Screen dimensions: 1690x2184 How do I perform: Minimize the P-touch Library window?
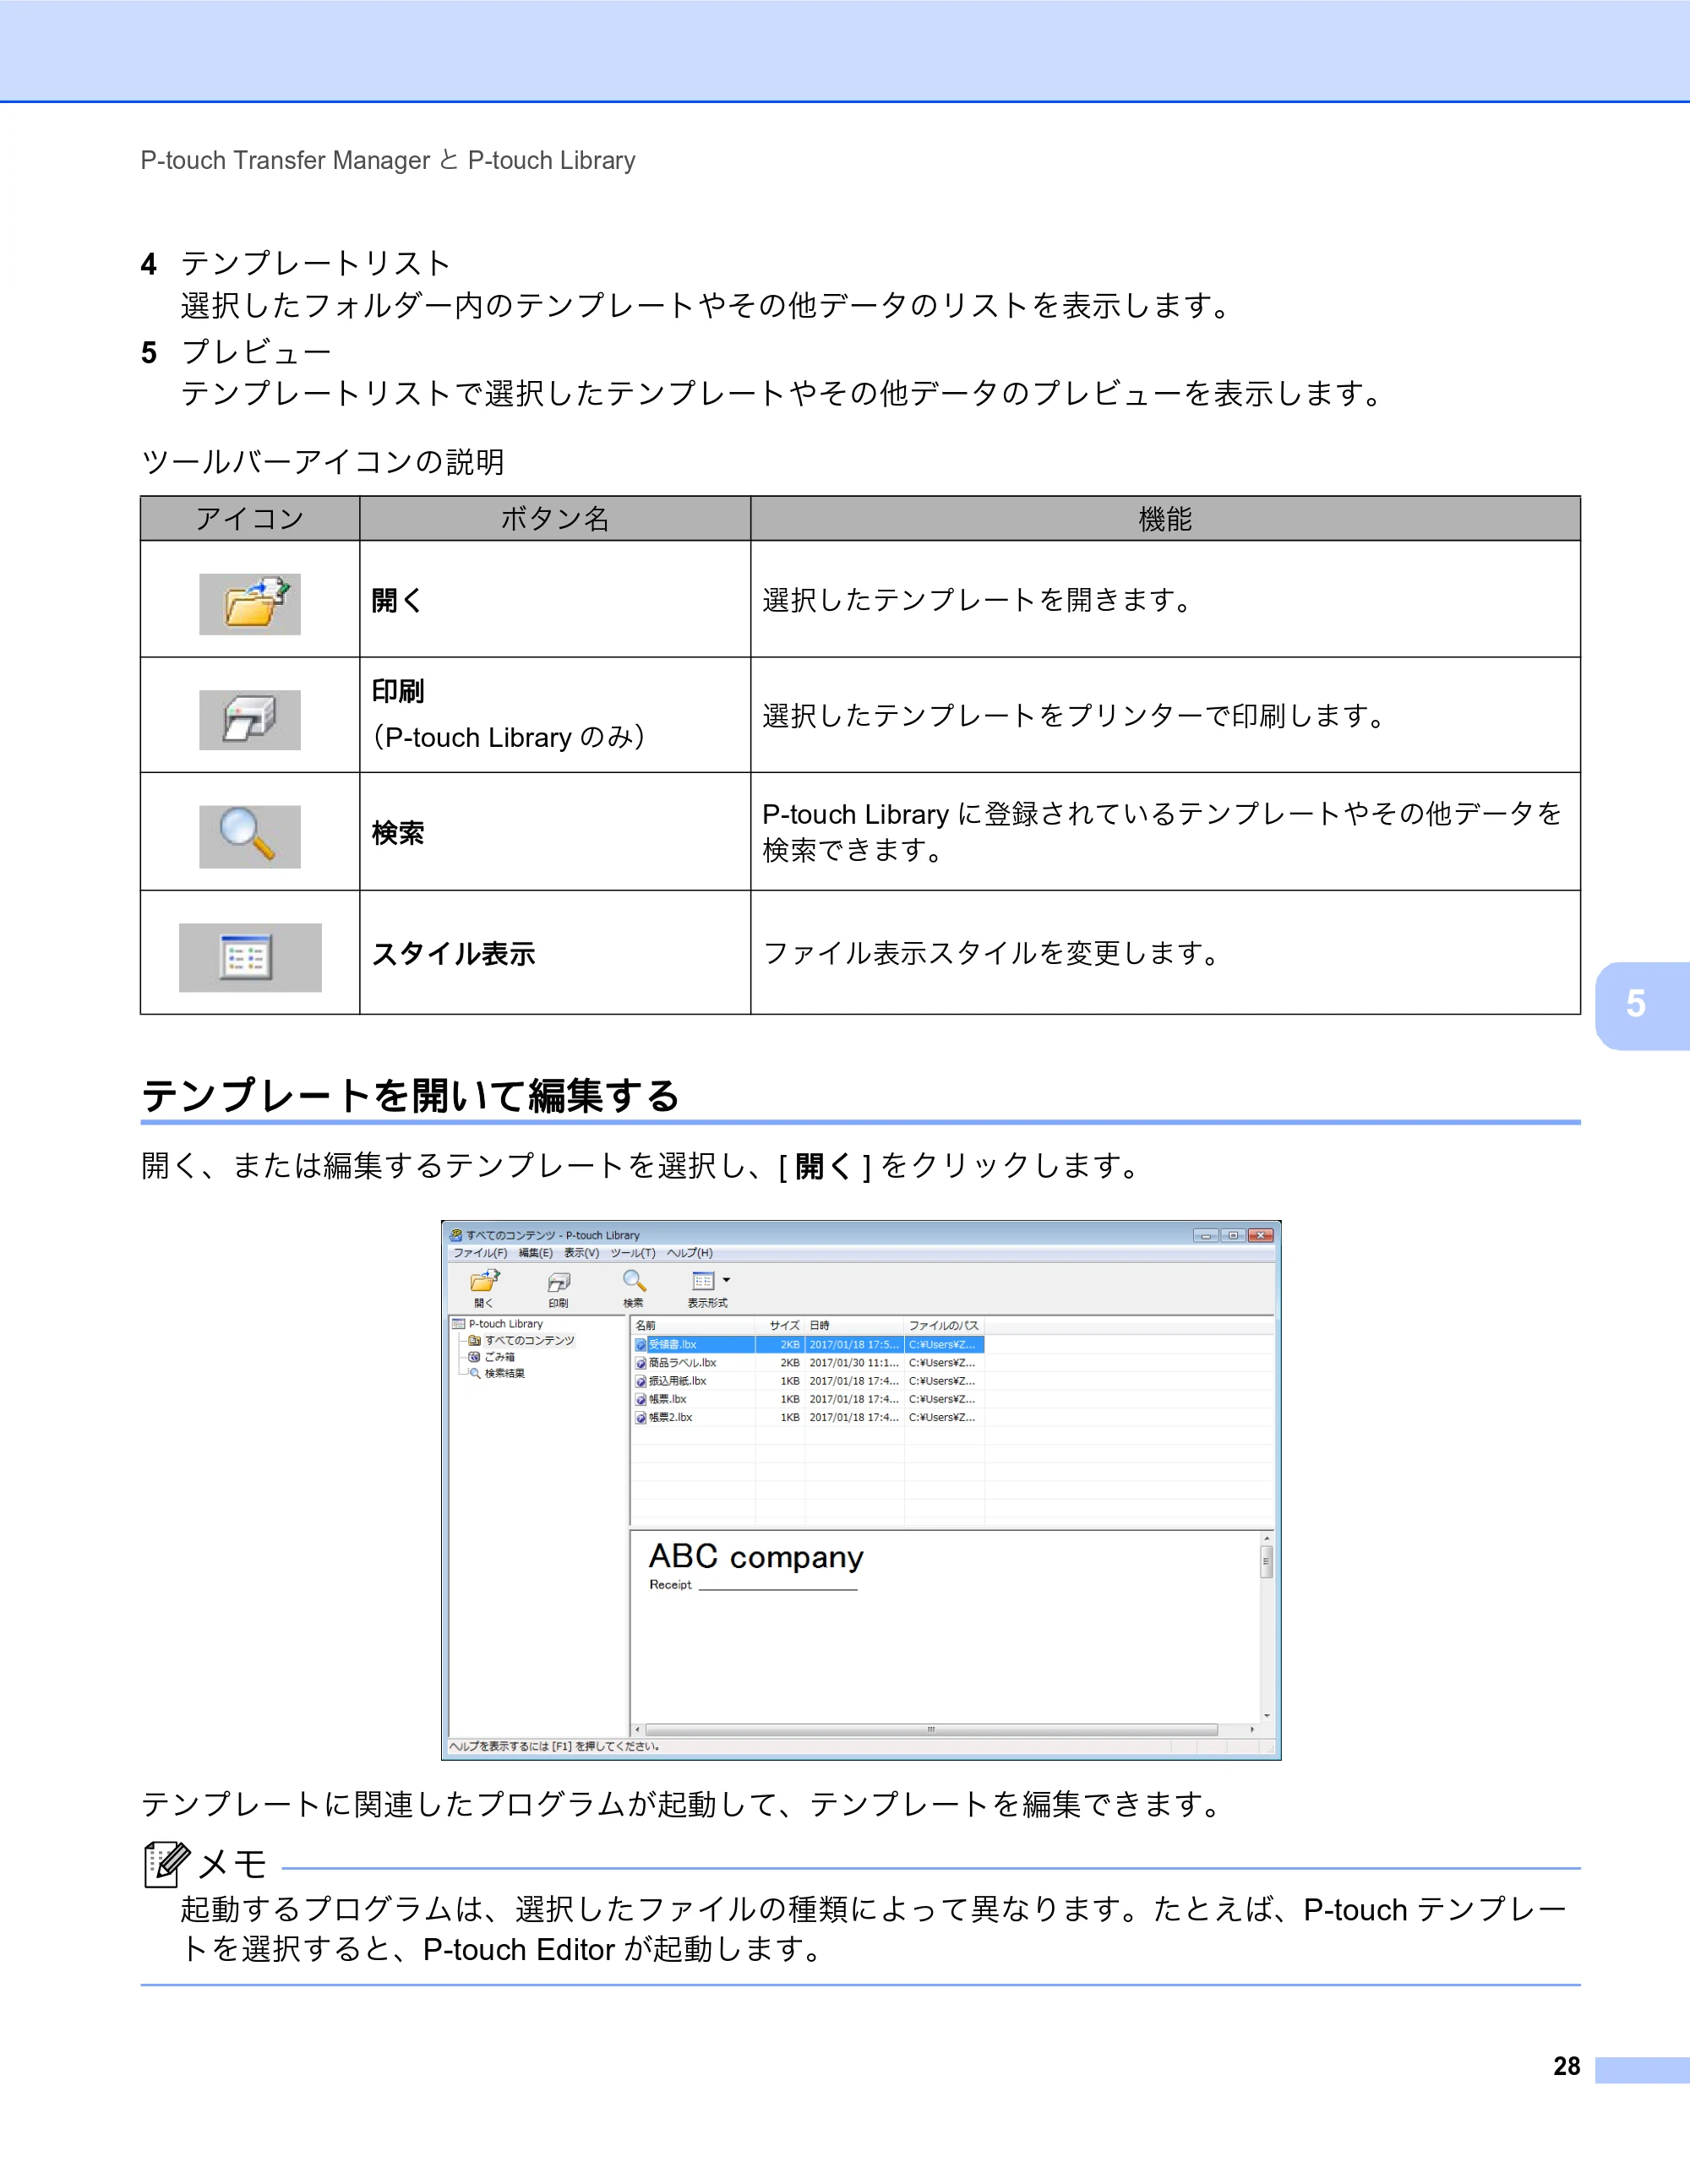(1206, 1236)
